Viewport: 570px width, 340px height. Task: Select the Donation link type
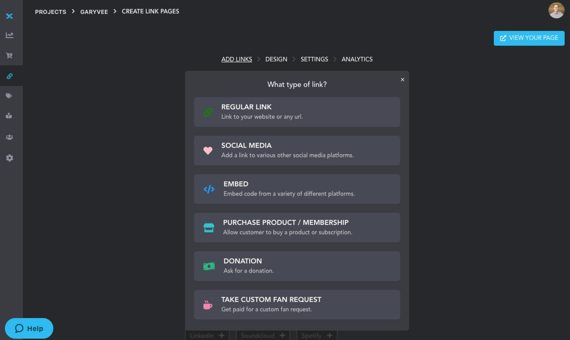coord(297,266)
